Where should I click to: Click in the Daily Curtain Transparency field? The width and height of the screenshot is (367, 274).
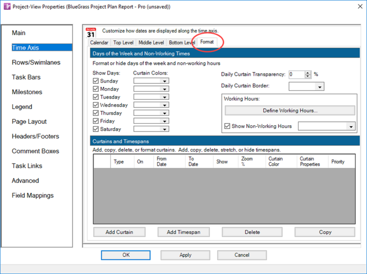click(297, 75)
